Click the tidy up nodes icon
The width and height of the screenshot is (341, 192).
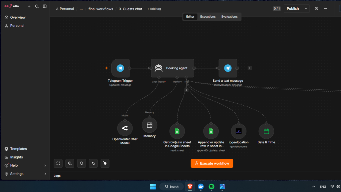105,163
